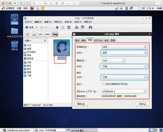Go up one folder with the up arrow
Image resolution: width=163 pixels, height=132 pixels.
(x=57, y=27)
